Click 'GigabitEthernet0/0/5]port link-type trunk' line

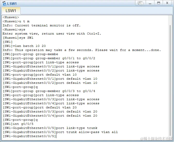coord(50,128)
